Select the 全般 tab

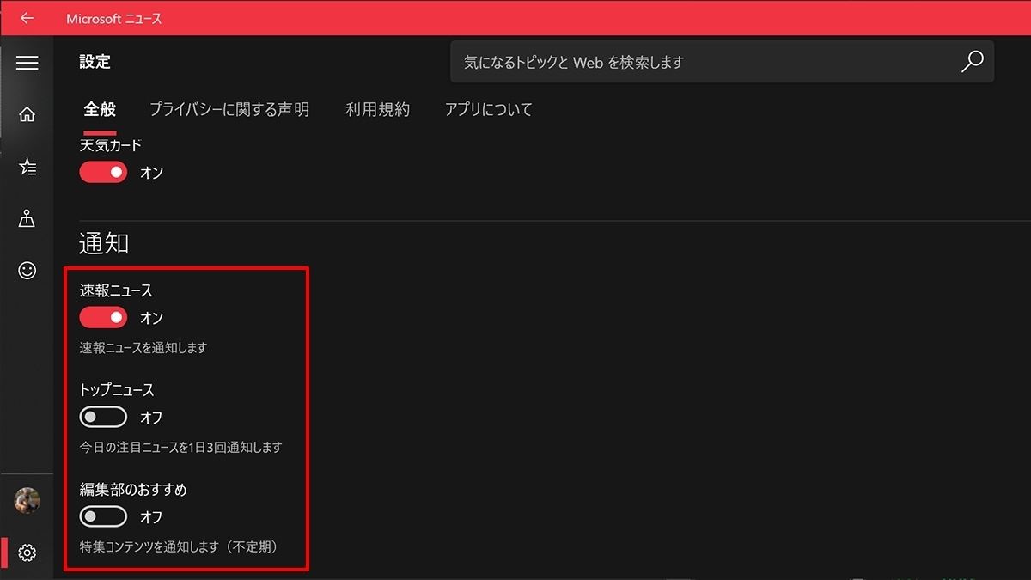(x=100, y=109)
